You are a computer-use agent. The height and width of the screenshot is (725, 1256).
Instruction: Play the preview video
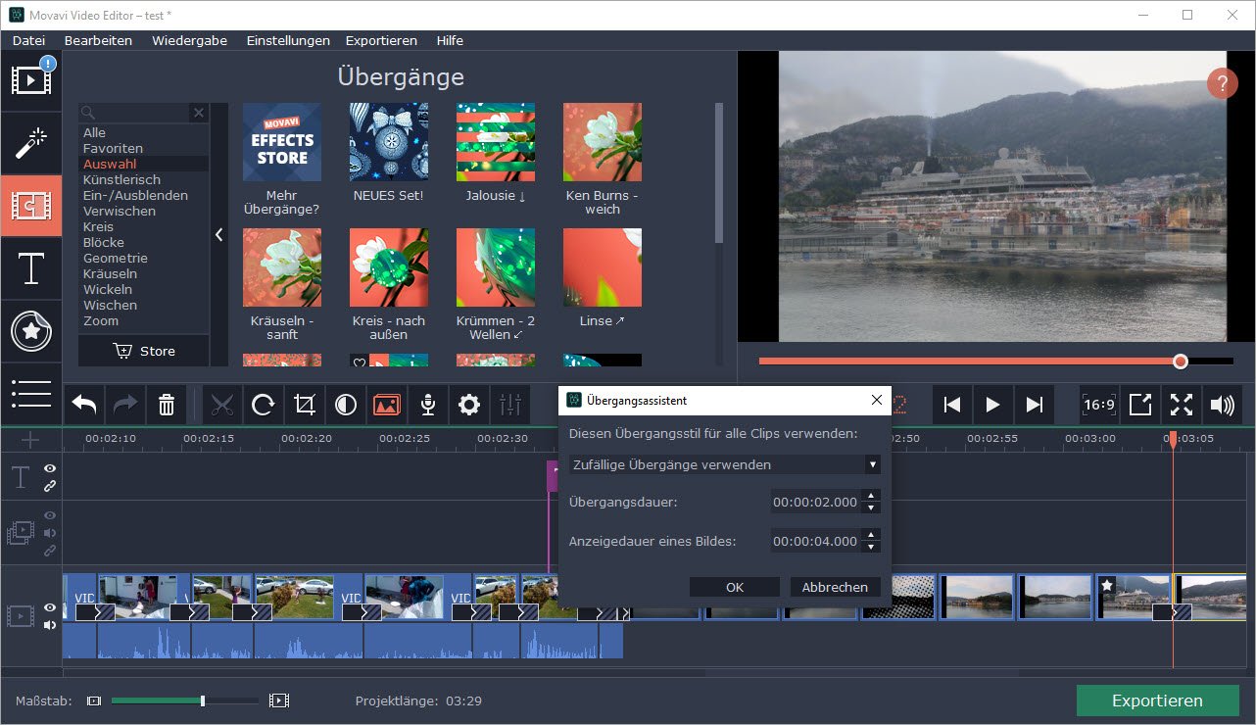tap(992, 405)
